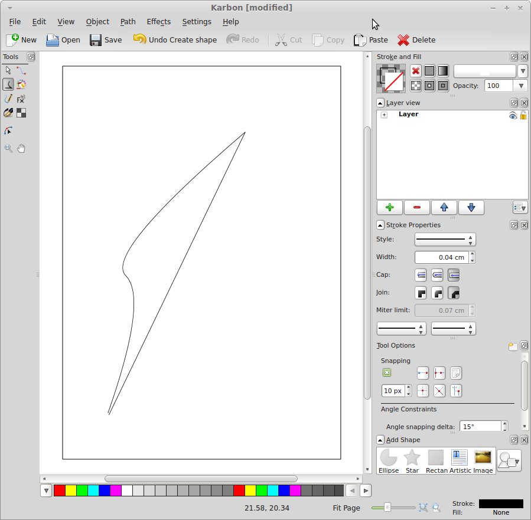Screen dimensions: 531x520
Task: Click the green add layer button
Action: [389, 207]
